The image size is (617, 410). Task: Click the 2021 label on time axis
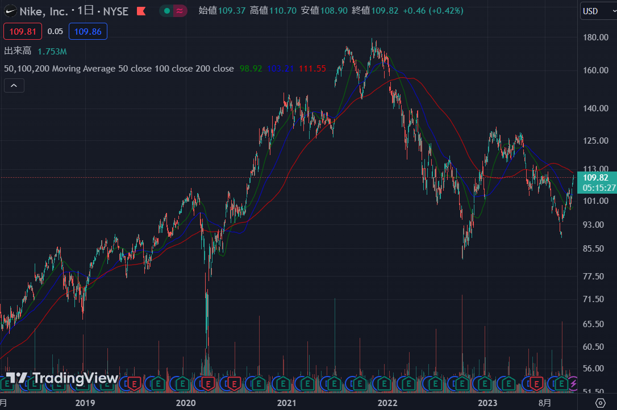coord(286,403)
